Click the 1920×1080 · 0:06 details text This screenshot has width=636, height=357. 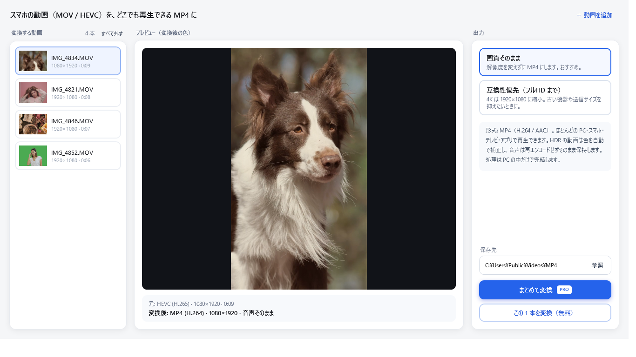[71, 160]
